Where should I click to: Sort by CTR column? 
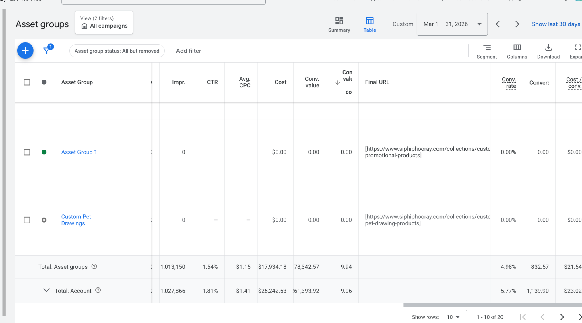(x=212, y=82)
